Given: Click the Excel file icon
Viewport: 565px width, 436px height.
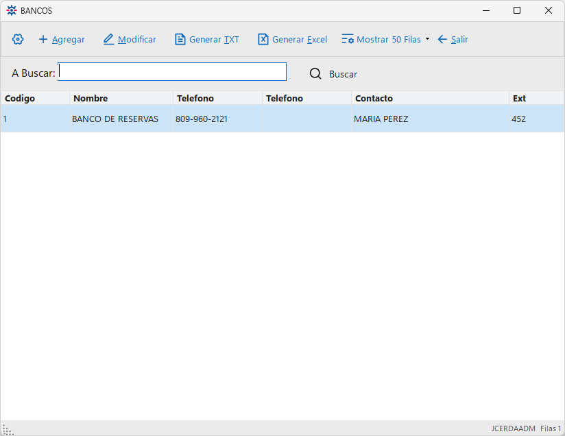Looking at the screenshot, I should tap(263, 39).
